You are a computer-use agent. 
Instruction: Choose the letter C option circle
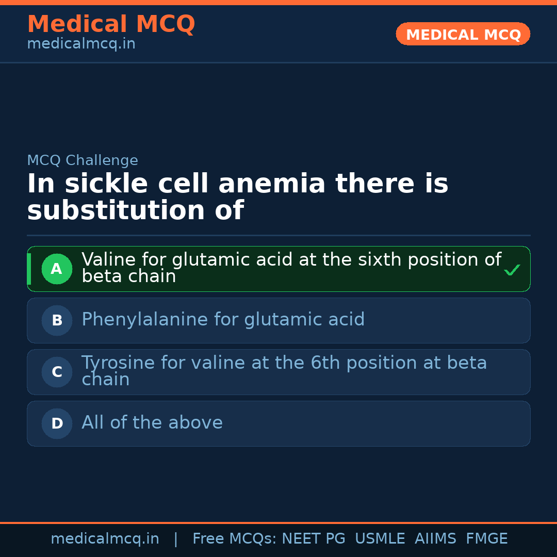(x=57, y=372)
